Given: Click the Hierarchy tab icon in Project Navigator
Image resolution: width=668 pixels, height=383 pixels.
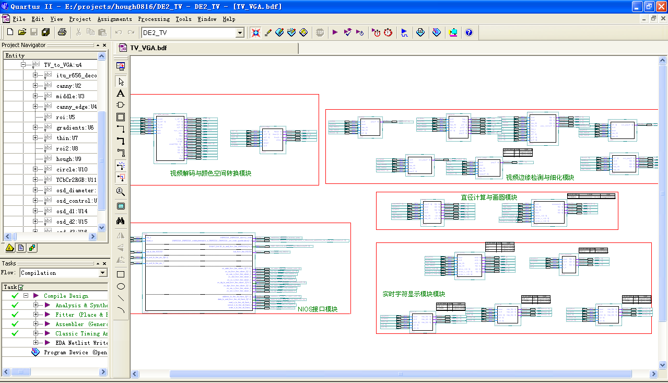Looking at the screenshot, I should (9, 248).
